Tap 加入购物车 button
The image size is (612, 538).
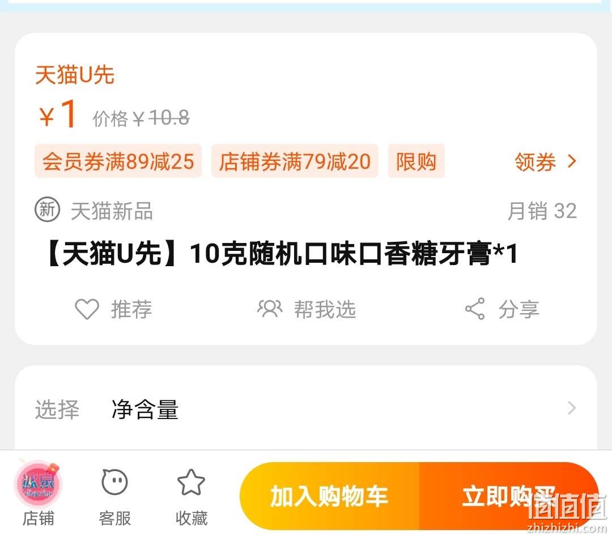329,496
